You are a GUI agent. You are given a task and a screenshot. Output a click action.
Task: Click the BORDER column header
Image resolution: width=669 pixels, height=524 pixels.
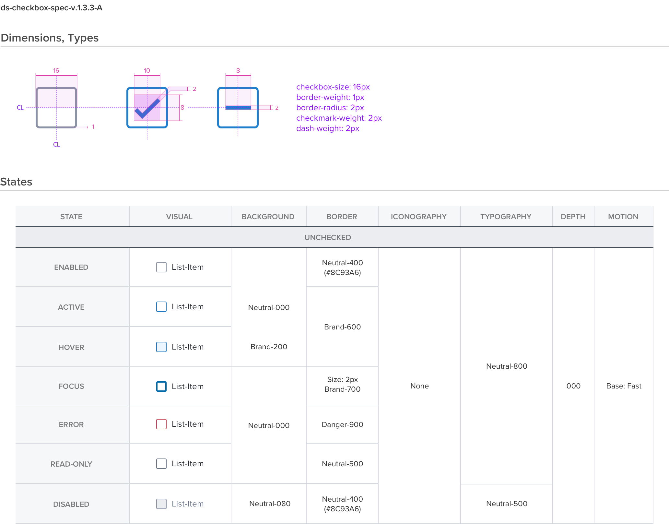pyautogui.click(x=342, y=217)
